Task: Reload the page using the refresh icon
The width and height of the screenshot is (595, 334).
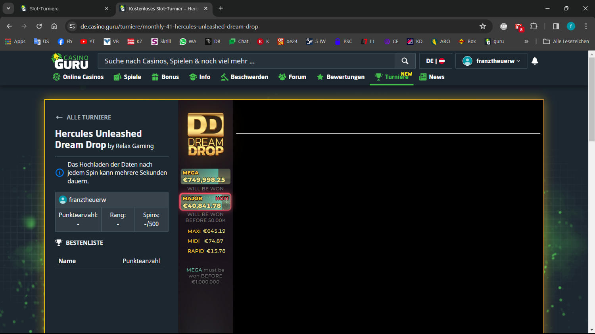Action: [39, 27]
